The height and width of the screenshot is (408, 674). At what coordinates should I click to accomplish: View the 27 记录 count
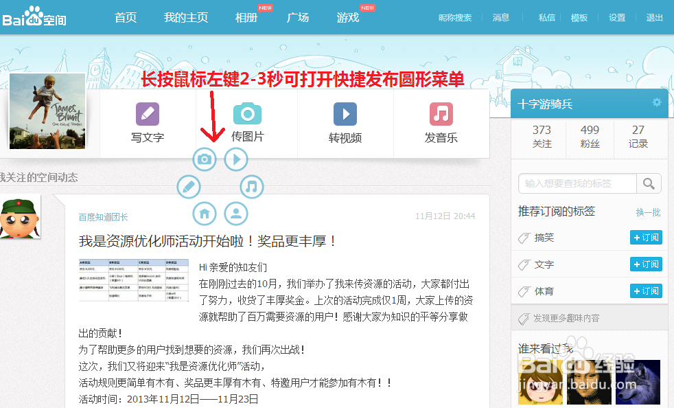coord(638,137)
